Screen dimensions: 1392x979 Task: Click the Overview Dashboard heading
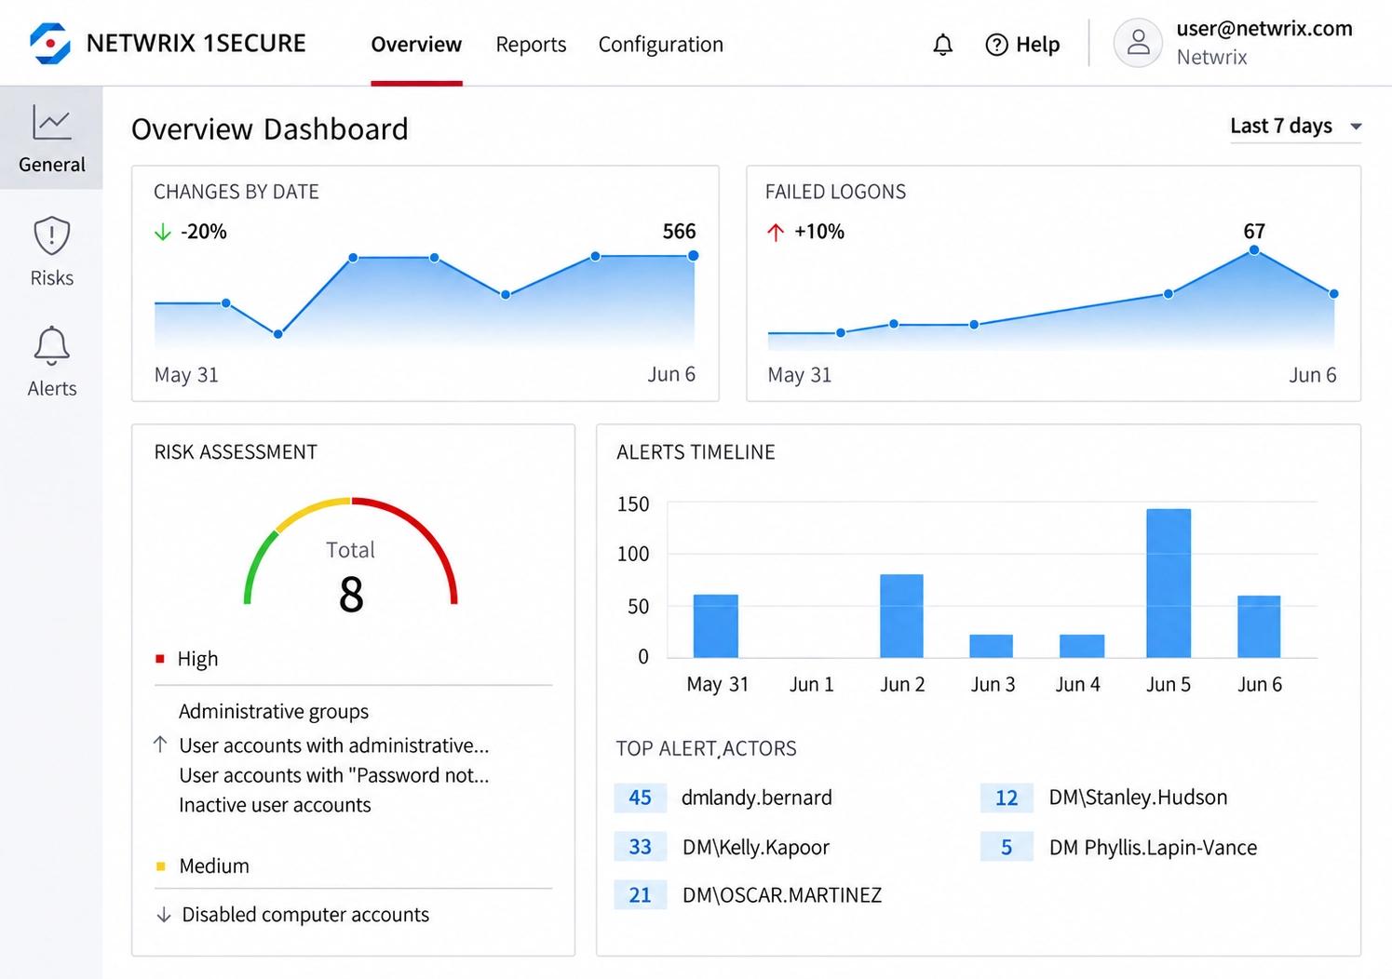point(270,129)
